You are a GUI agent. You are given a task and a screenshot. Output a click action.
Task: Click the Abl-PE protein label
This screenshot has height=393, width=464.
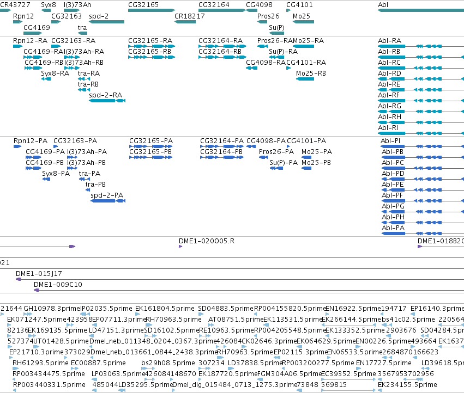[x=393, y=185]
